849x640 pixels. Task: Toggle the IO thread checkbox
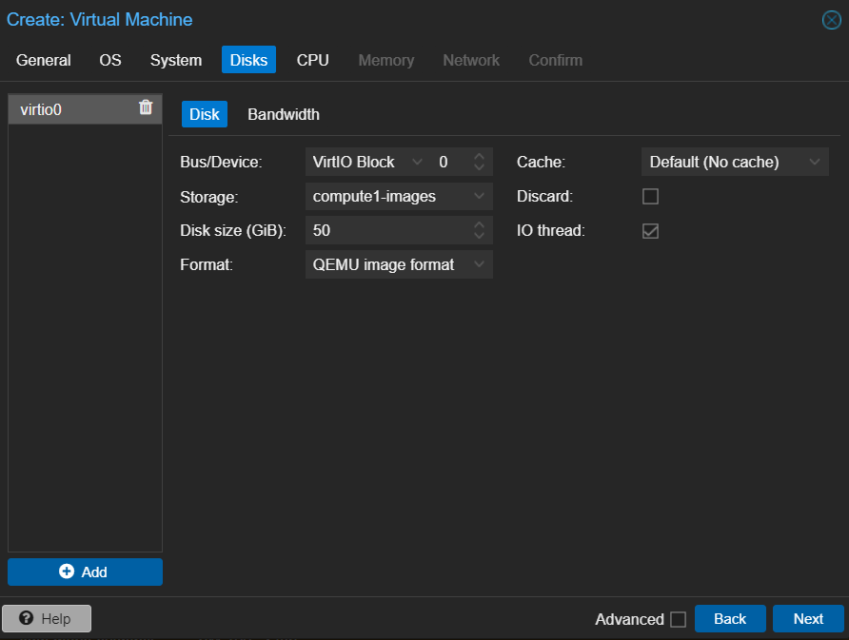pos(650,231)
